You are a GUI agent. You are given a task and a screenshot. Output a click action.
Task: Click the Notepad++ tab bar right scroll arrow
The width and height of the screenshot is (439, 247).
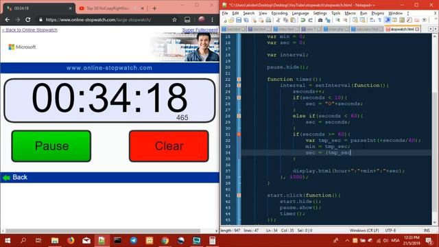[435, 29]
